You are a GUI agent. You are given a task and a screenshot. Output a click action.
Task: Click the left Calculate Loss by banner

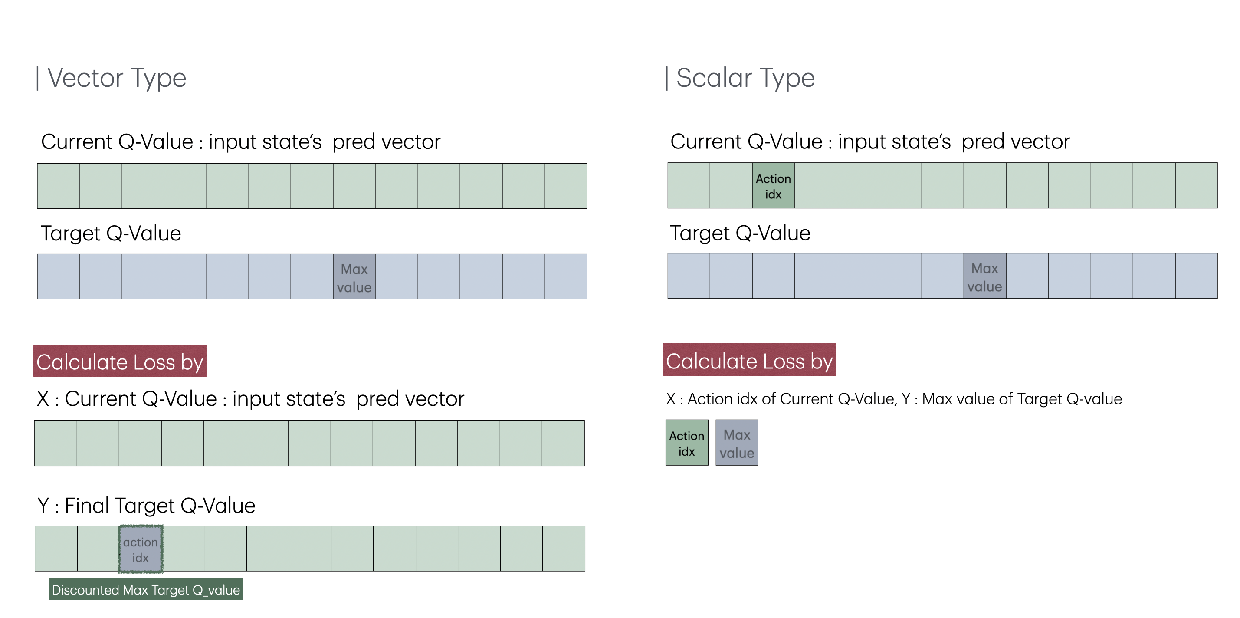(120, 361)
